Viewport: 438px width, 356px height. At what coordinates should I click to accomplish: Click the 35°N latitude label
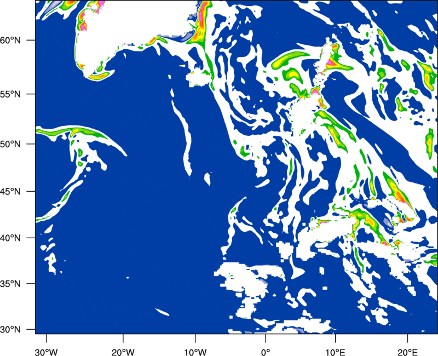pos(10,284)
